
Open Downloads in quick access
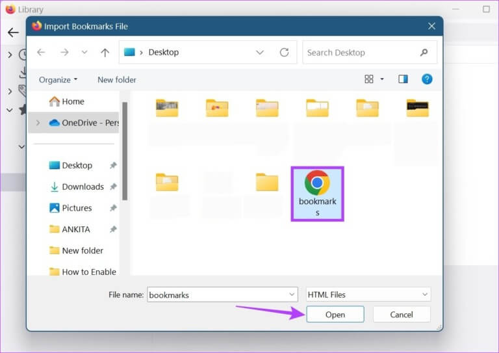[x=77, y=187]
